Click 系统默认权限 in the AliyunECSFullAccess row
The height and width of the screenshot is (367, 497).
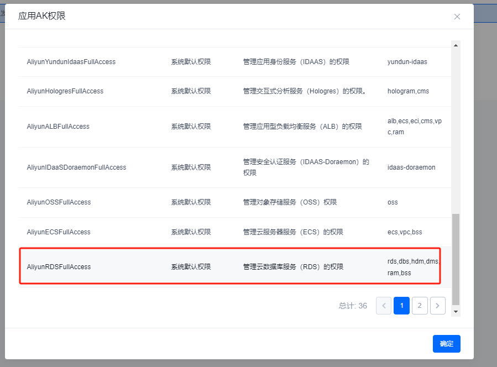tap(191, 232)
